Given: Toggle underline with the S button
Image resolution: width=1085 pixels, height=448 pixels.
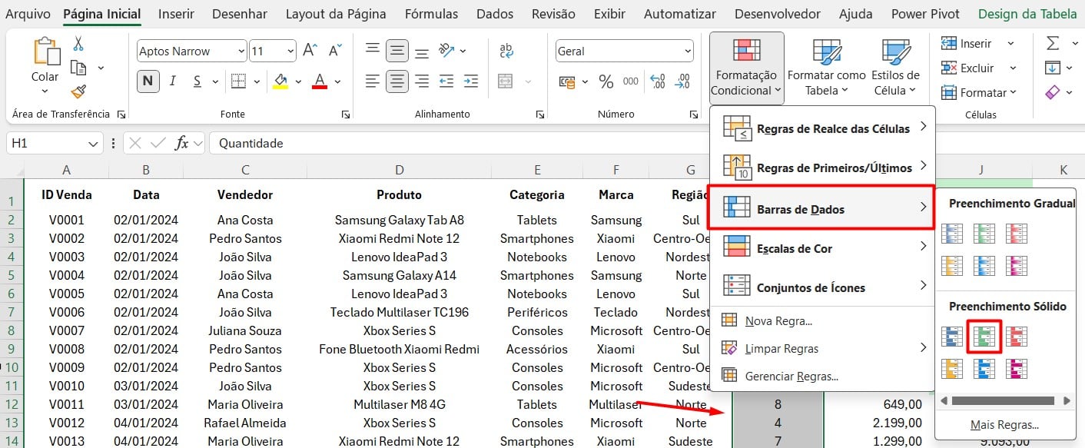Looking at the screenshot, I should coord(197,81).
